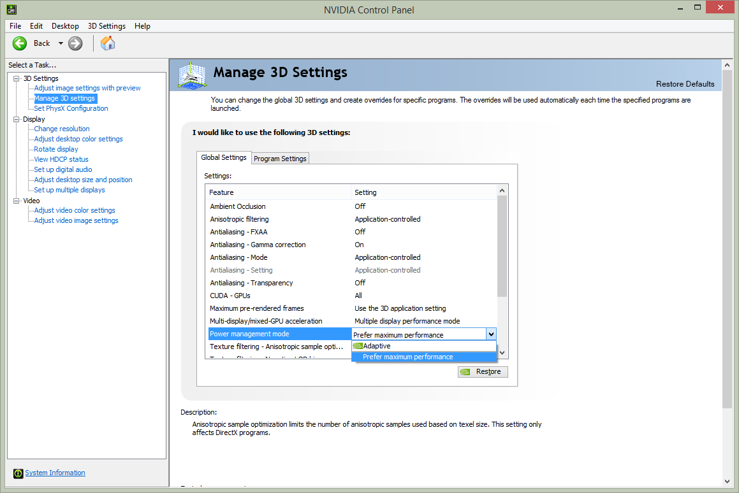Select the Antialiasing - Mode row
The width and height of the screenshot is (739, 493).
[x=352, y=257]
